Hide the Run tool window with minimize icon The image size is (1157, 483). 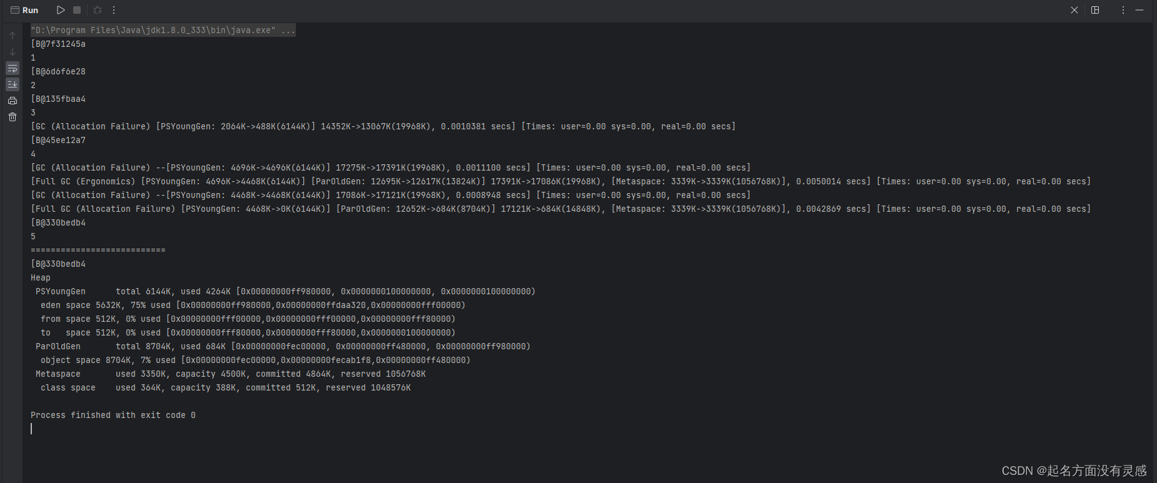coord(1139,10)
